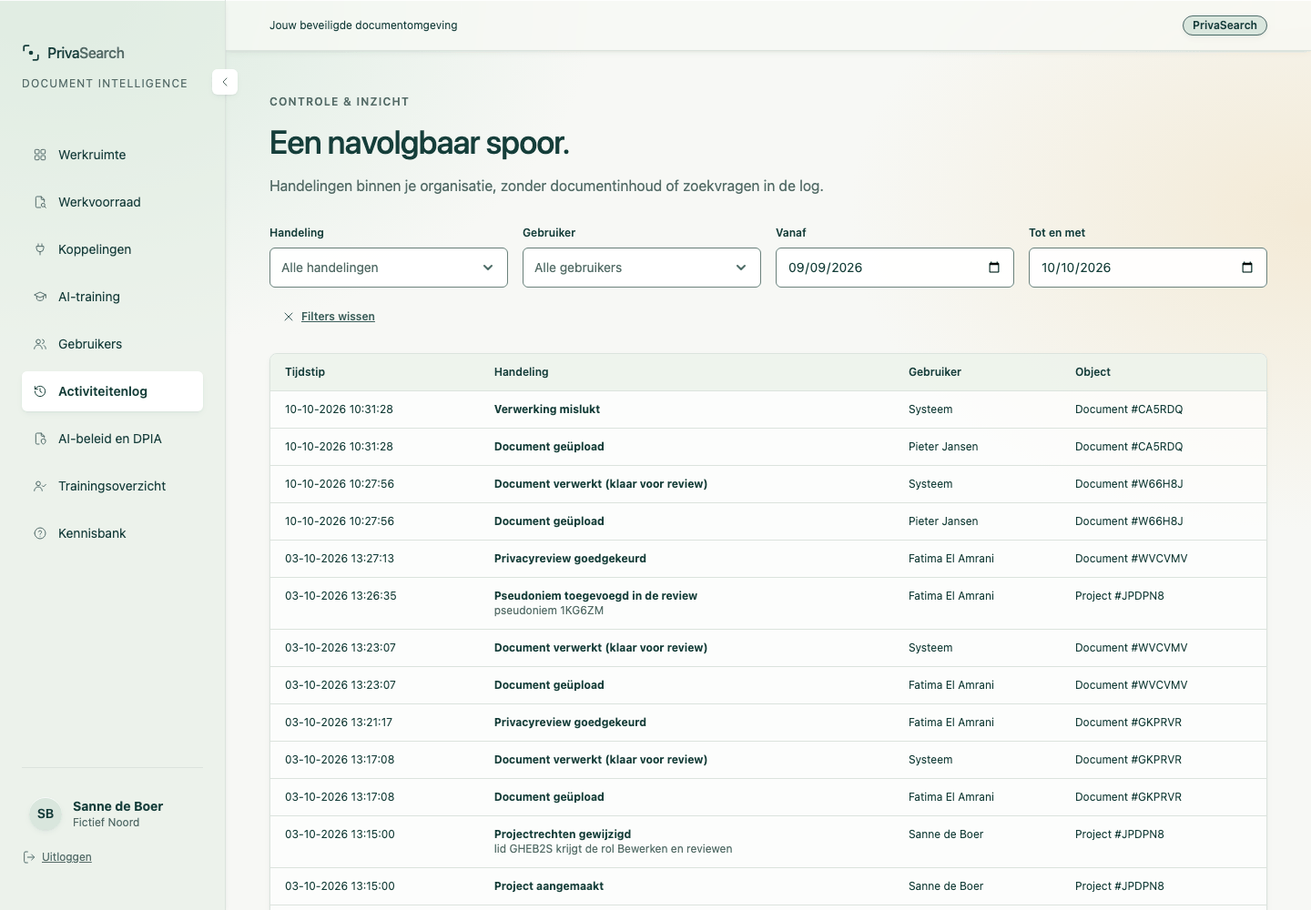Viewport: 1311px width, 910px height.
Task: Click the Uitloggen link
Action: point(66,857)
